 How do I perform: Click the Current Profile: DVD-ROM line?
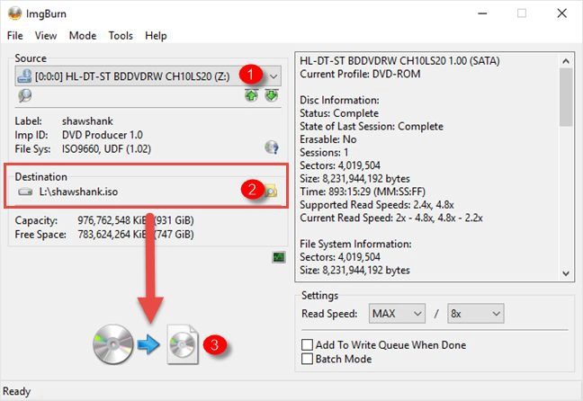(360, 74)
